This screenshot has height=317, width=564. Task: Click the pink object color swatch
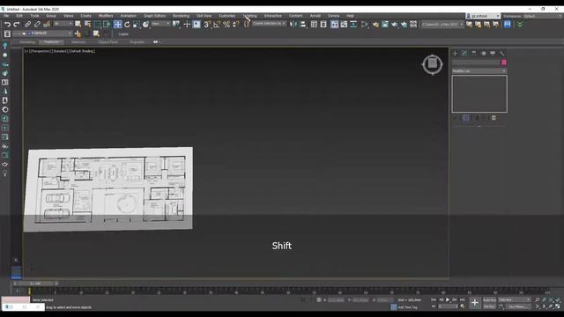pos(504,63)
